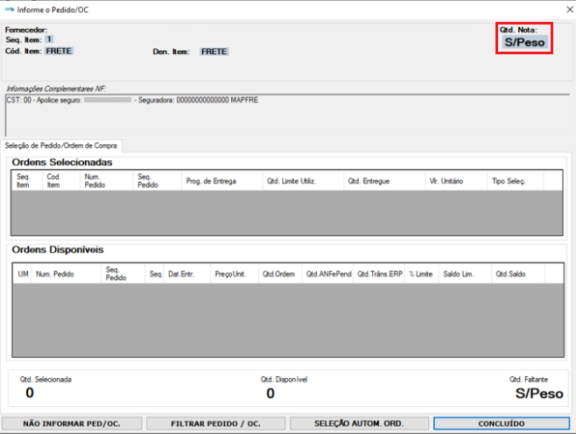The width and height of the screenshot is (576, 434).
Task: Click the Informações Complementares NF text box
Action: pyautogui.click(x=287, y=111)
